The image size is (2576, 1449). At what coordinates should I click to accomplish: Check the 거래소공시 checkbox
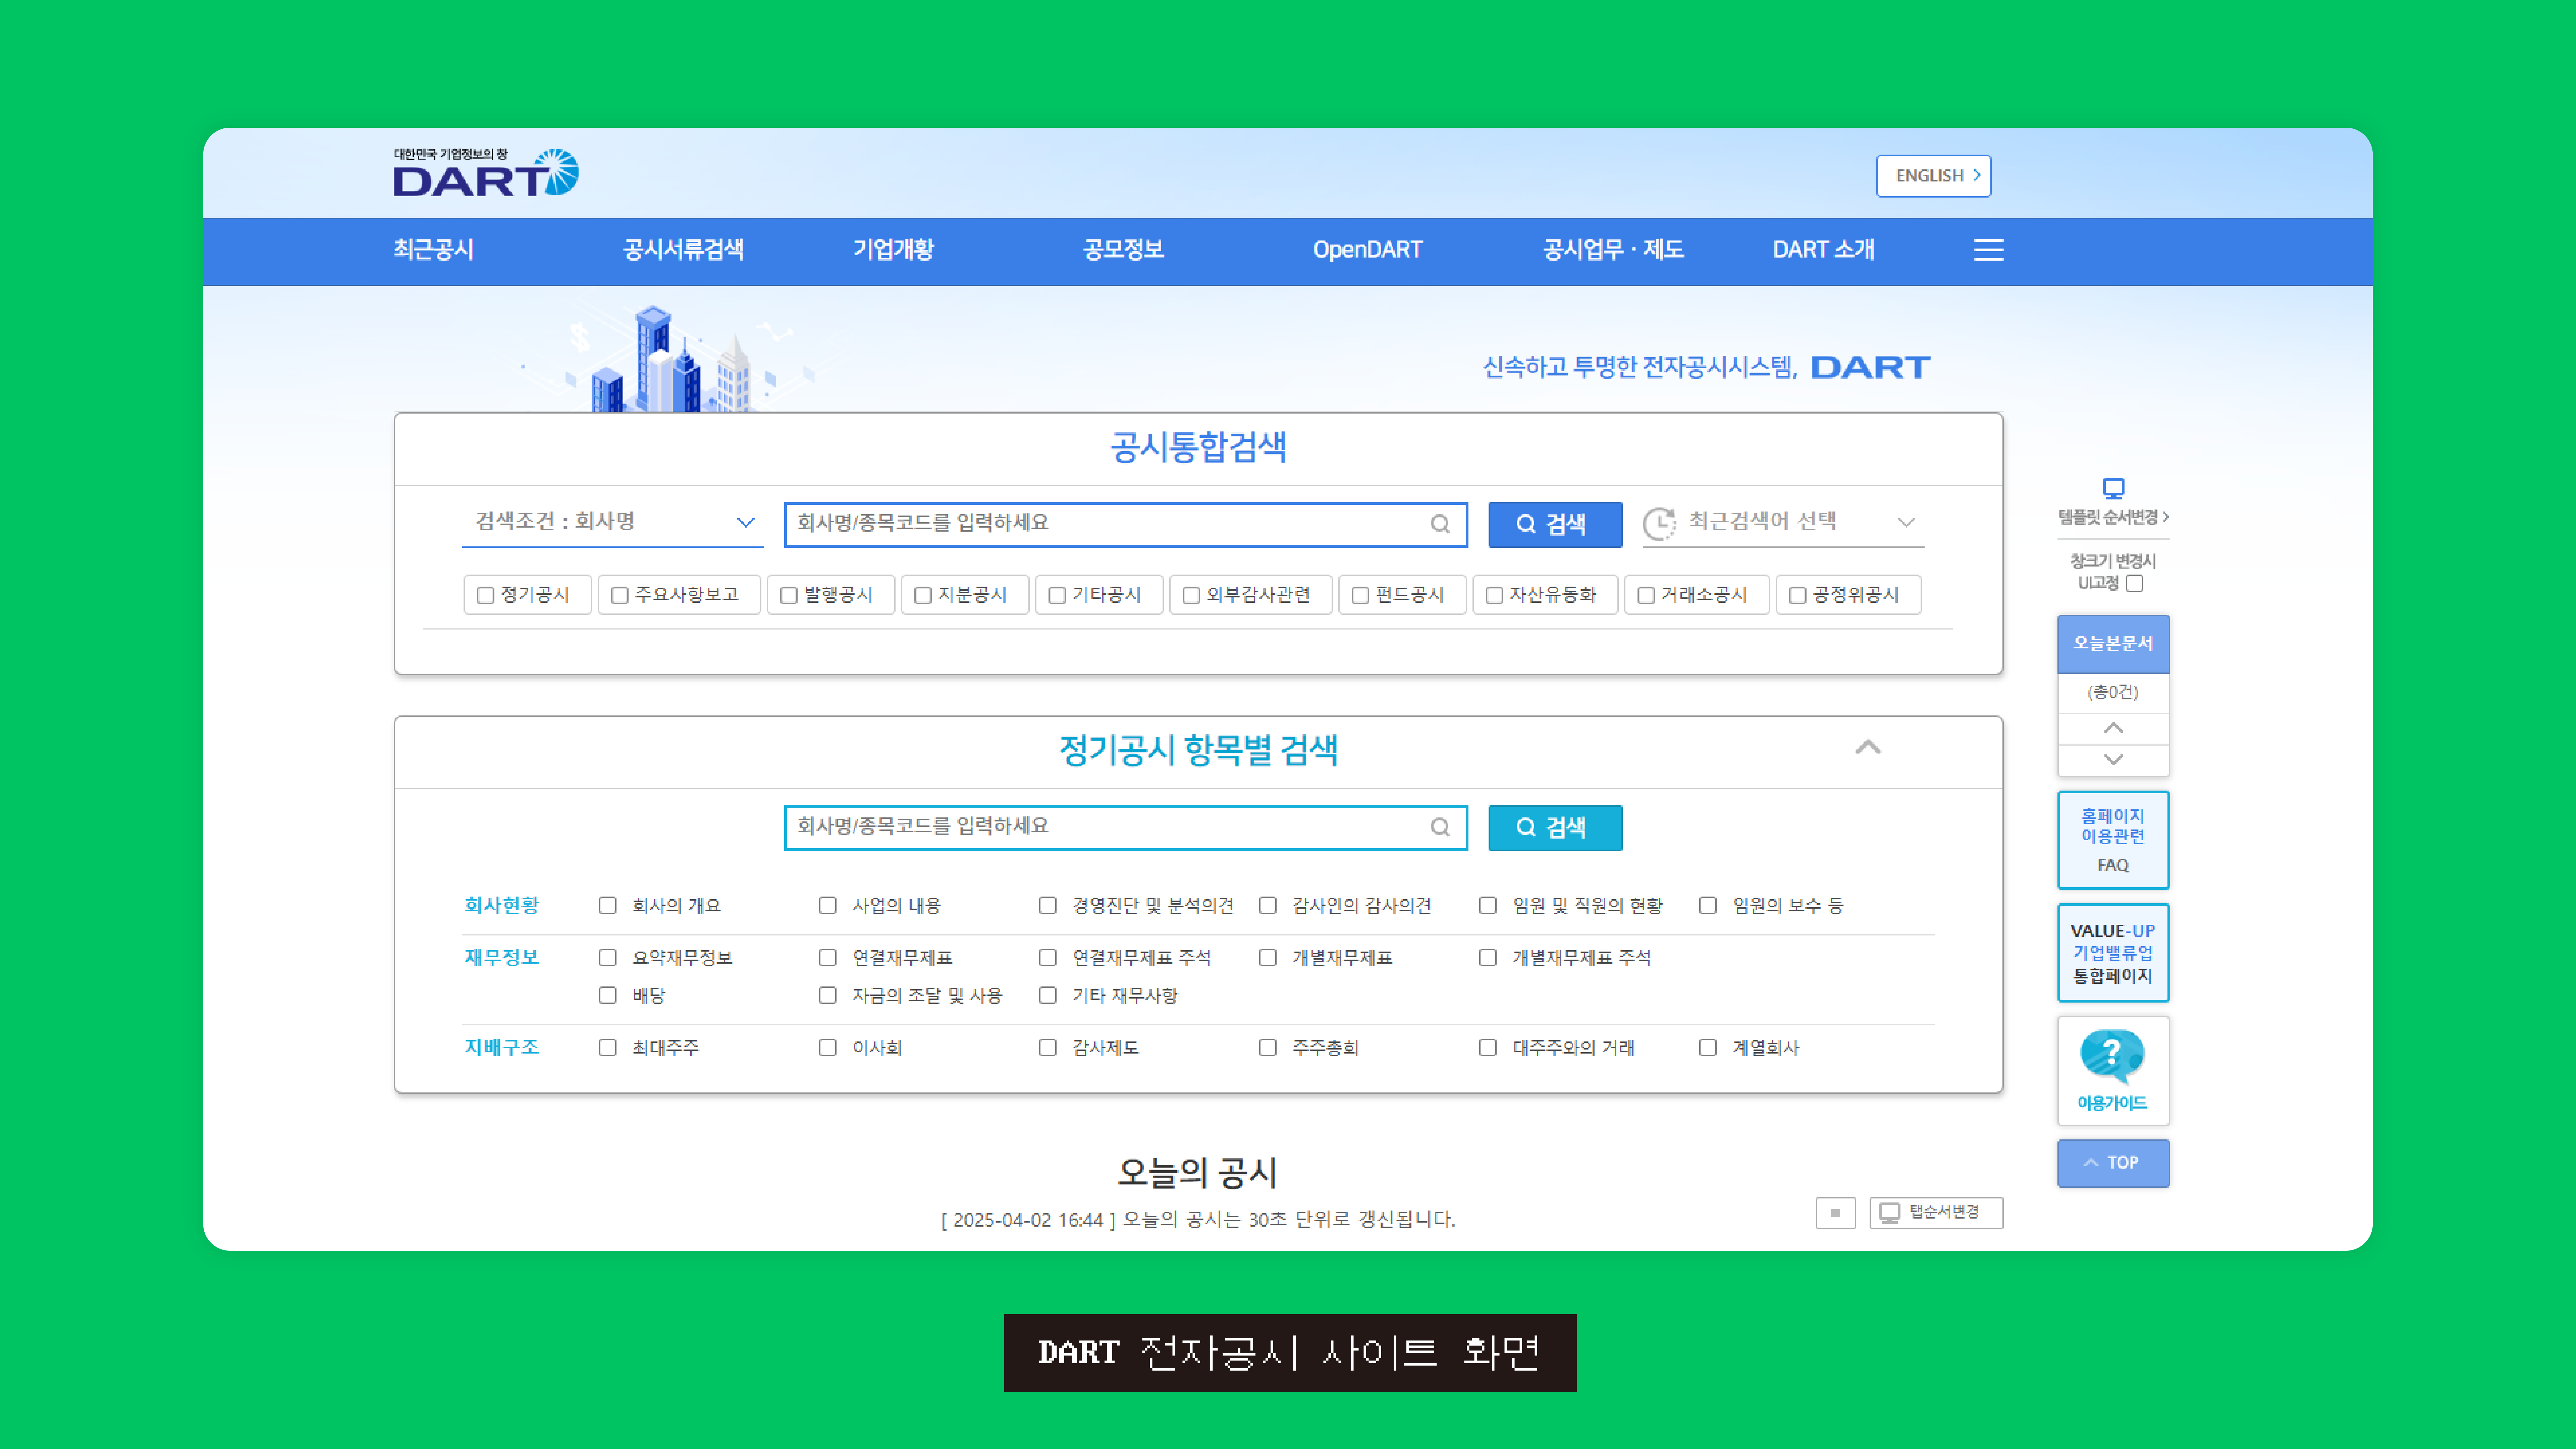[1646, 595]
